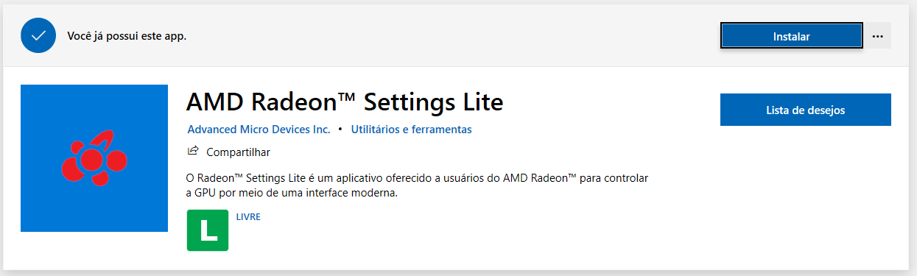This screenshot has height=276, width=917.
Task: Click the green L rating badge
Action: coord(208,230)
